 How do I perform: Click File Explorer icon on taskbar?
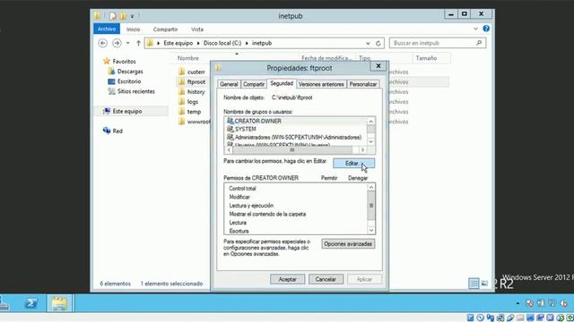coord(59,303)
